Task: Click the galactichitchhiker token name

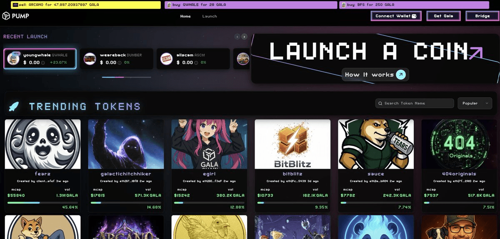Action: (x=126, y=174)
